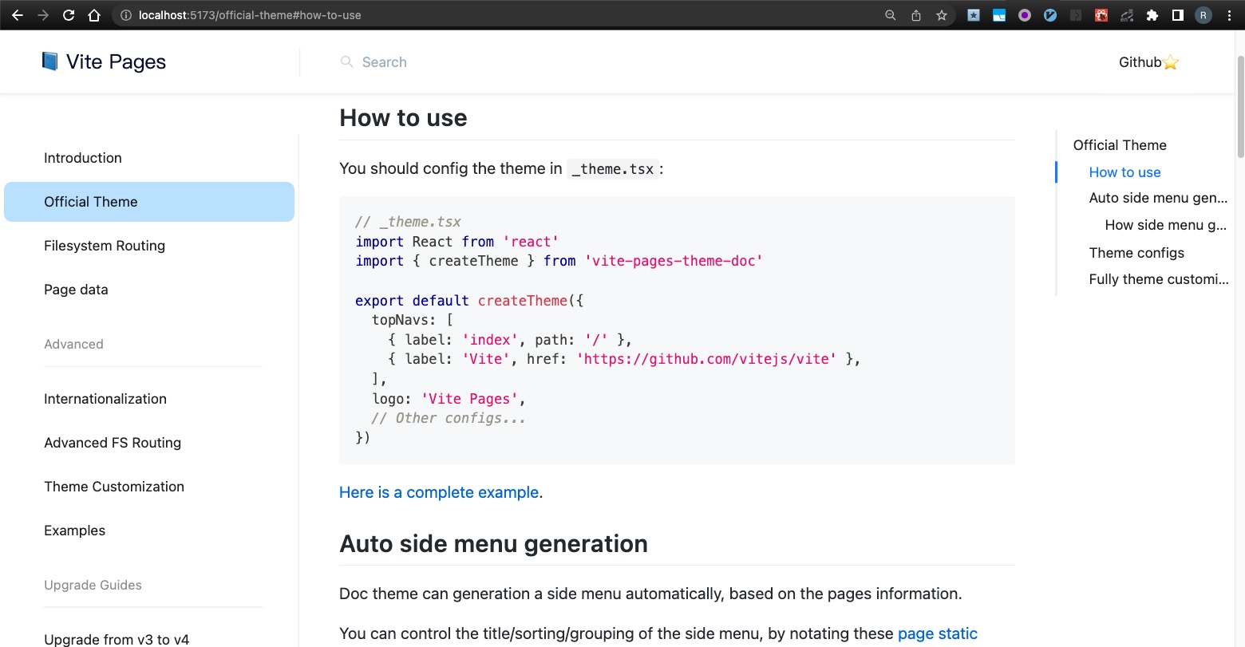Screen dimensions: 1245x647
Task: Share this page from address bar
Action: 916,15
